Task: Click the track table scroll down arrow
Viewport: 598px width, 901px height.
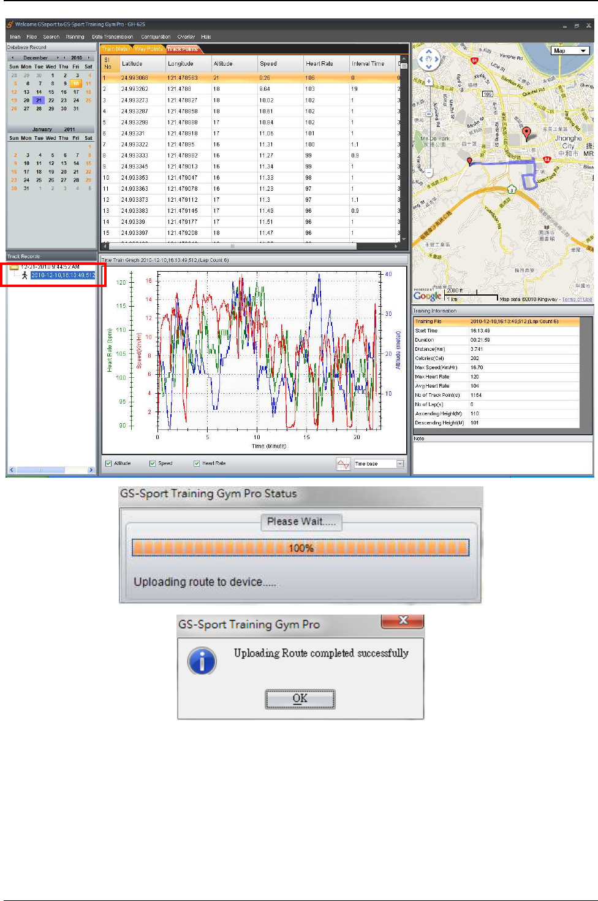Action: [x=404, y=240]
